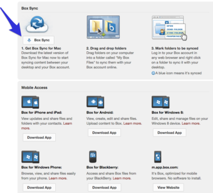
Task: Click the Box Sync cloud icon
Action: pos(37,24)
